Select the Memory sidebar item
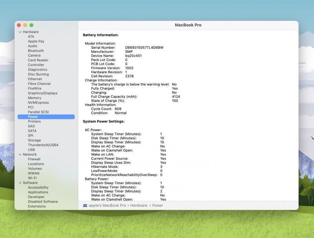The width and height of the screenshot is (314, 238). pos(35,98)
